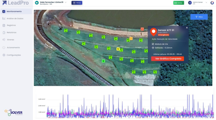Click the yellow sensor marker beside ATT 14
216x120 pixels.
(x=118, y=49)
